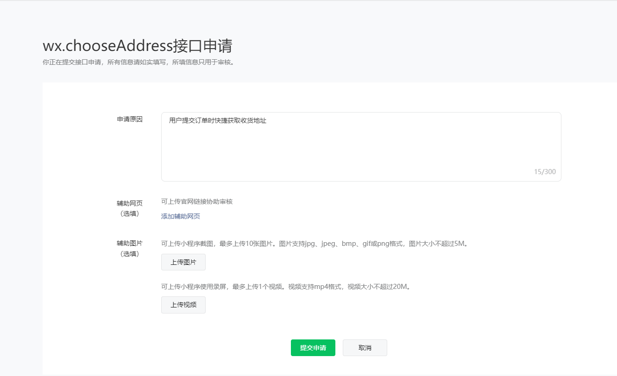Click the subtitle 你正在提交接口申请 text
This screenshot has width=617, height=376.
[x=139, y=62]
